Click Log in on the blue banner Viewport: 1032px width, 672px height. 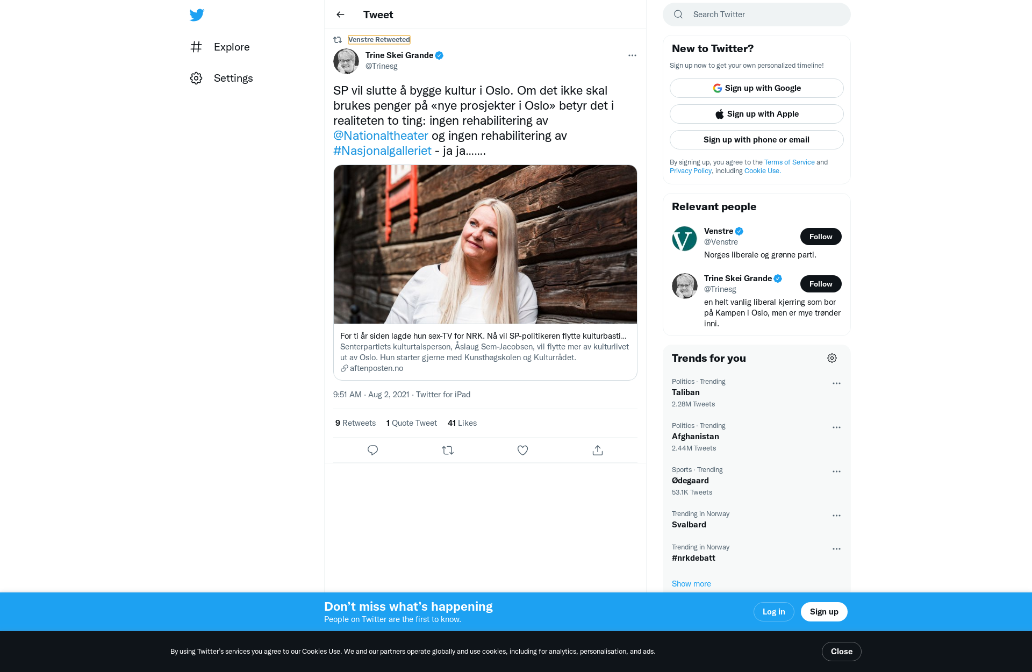coord(773,612)
